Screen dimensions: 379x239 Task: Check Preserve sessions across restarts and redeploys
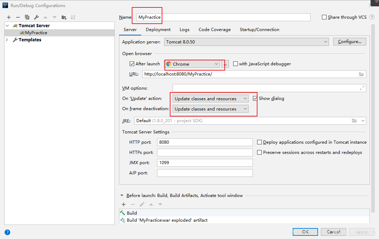pos(259,152)
